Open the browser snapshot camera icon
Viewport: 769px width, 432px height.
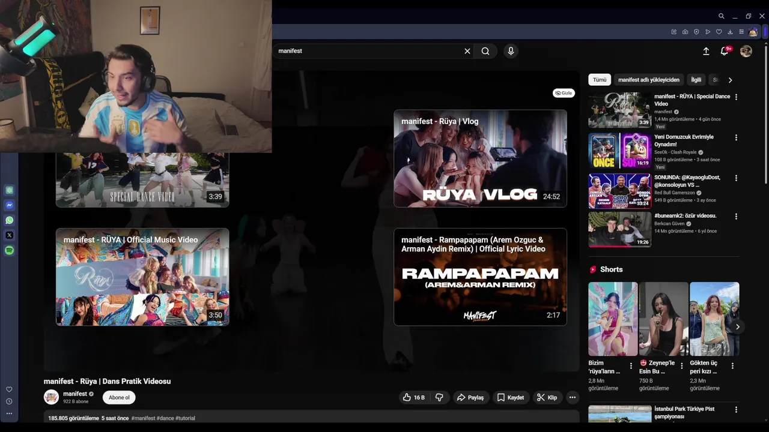click(685, 32)
